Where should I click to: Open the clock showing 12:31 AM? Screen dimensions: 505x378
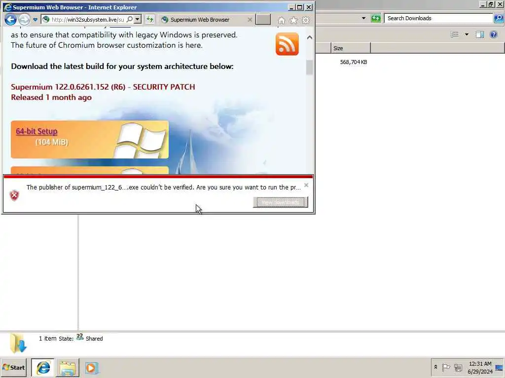480,367
